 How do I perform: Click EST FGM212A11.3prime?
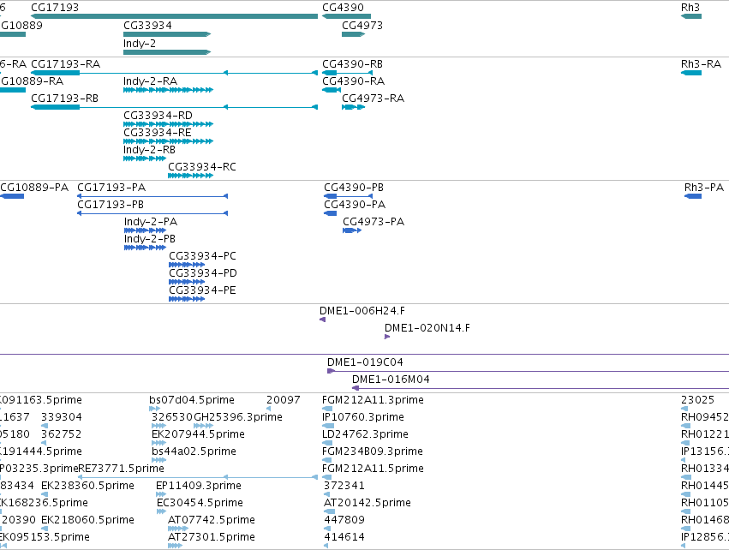(x=327, y=409)
